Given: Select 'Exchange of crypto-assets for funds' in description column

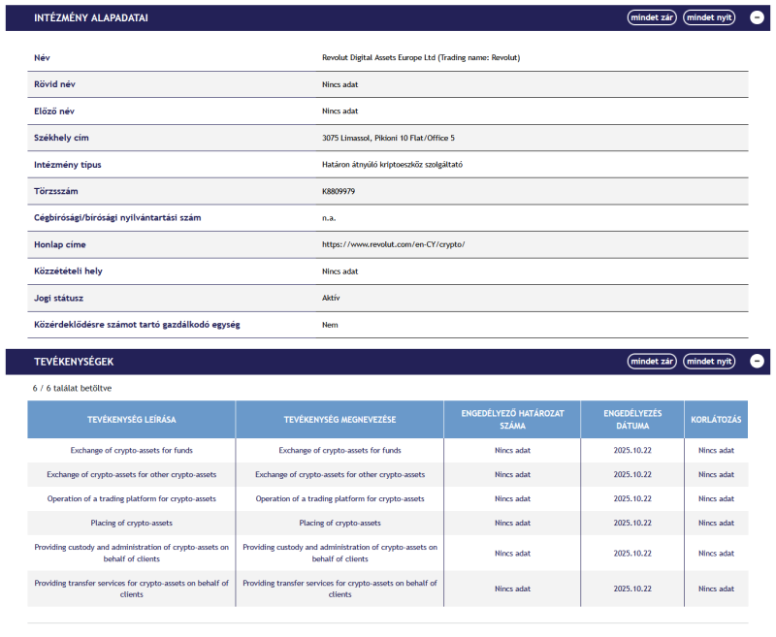Looking at the screenshot, I should click(132, 451).
